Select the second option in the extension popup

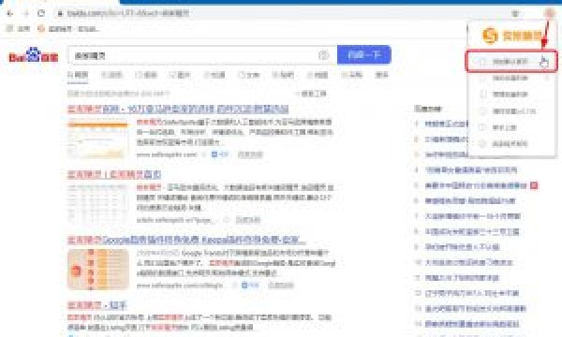tap(511, 78)
